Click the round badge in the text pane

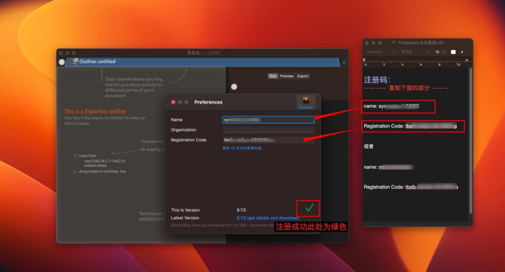coord(234,87)
